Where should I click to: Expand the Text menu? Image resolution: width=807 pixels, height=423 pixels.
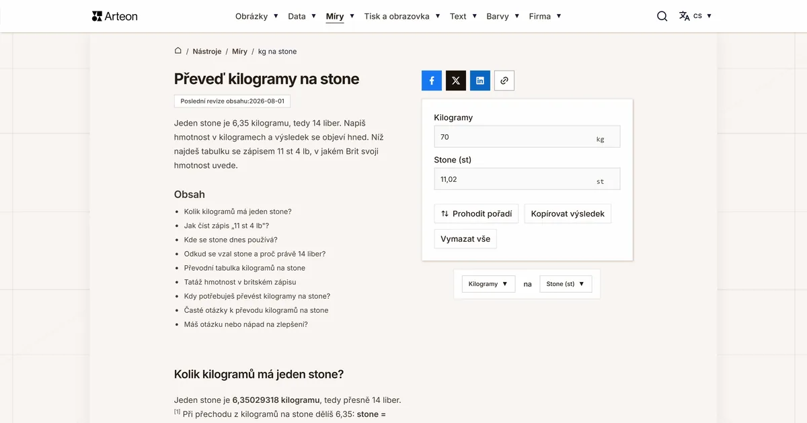coord(463,16)
